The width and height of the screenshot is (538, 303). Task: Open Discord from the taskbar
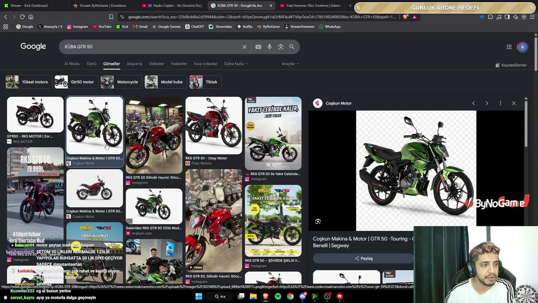coord(303,297)
